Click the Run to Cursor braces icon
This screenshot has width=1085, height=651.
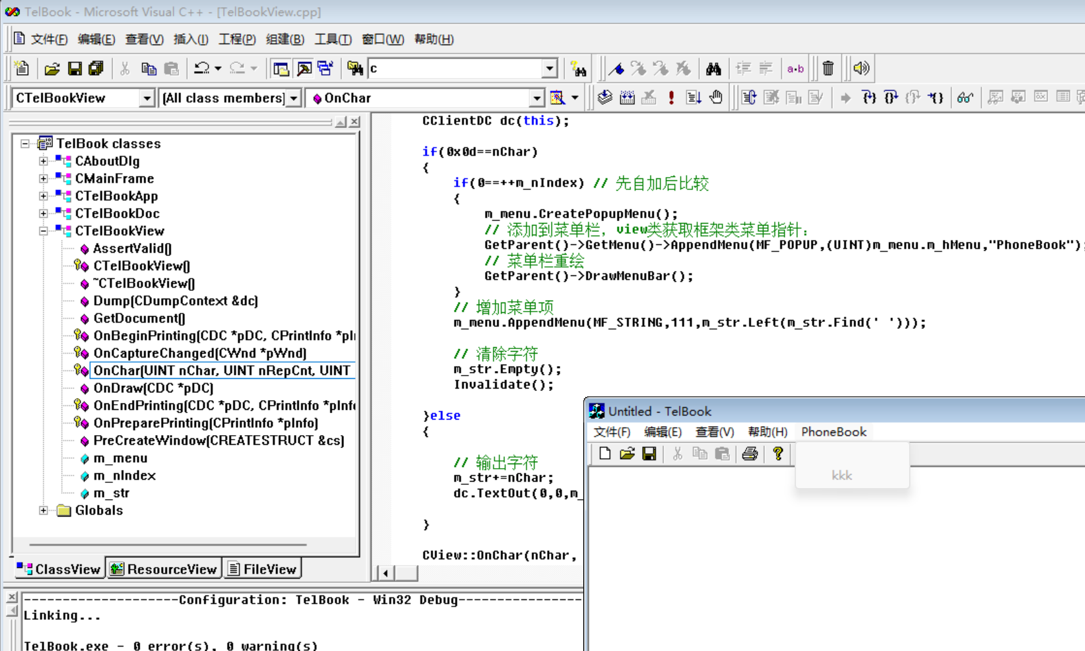(936, 98)
